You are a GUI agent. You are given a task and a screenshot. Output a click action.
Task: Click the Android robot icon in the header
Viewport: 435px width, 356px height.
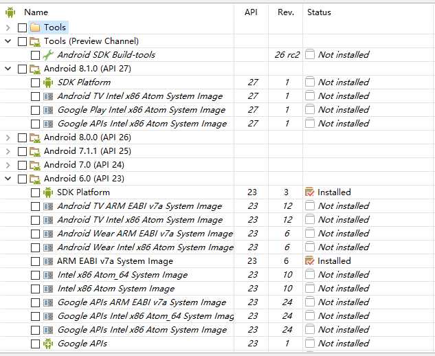10,12
